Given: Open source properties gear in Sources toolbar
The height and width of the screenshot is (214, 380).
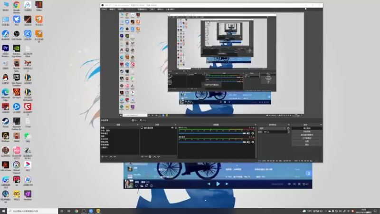Looking at the screenshot, I should pos(150,157).
